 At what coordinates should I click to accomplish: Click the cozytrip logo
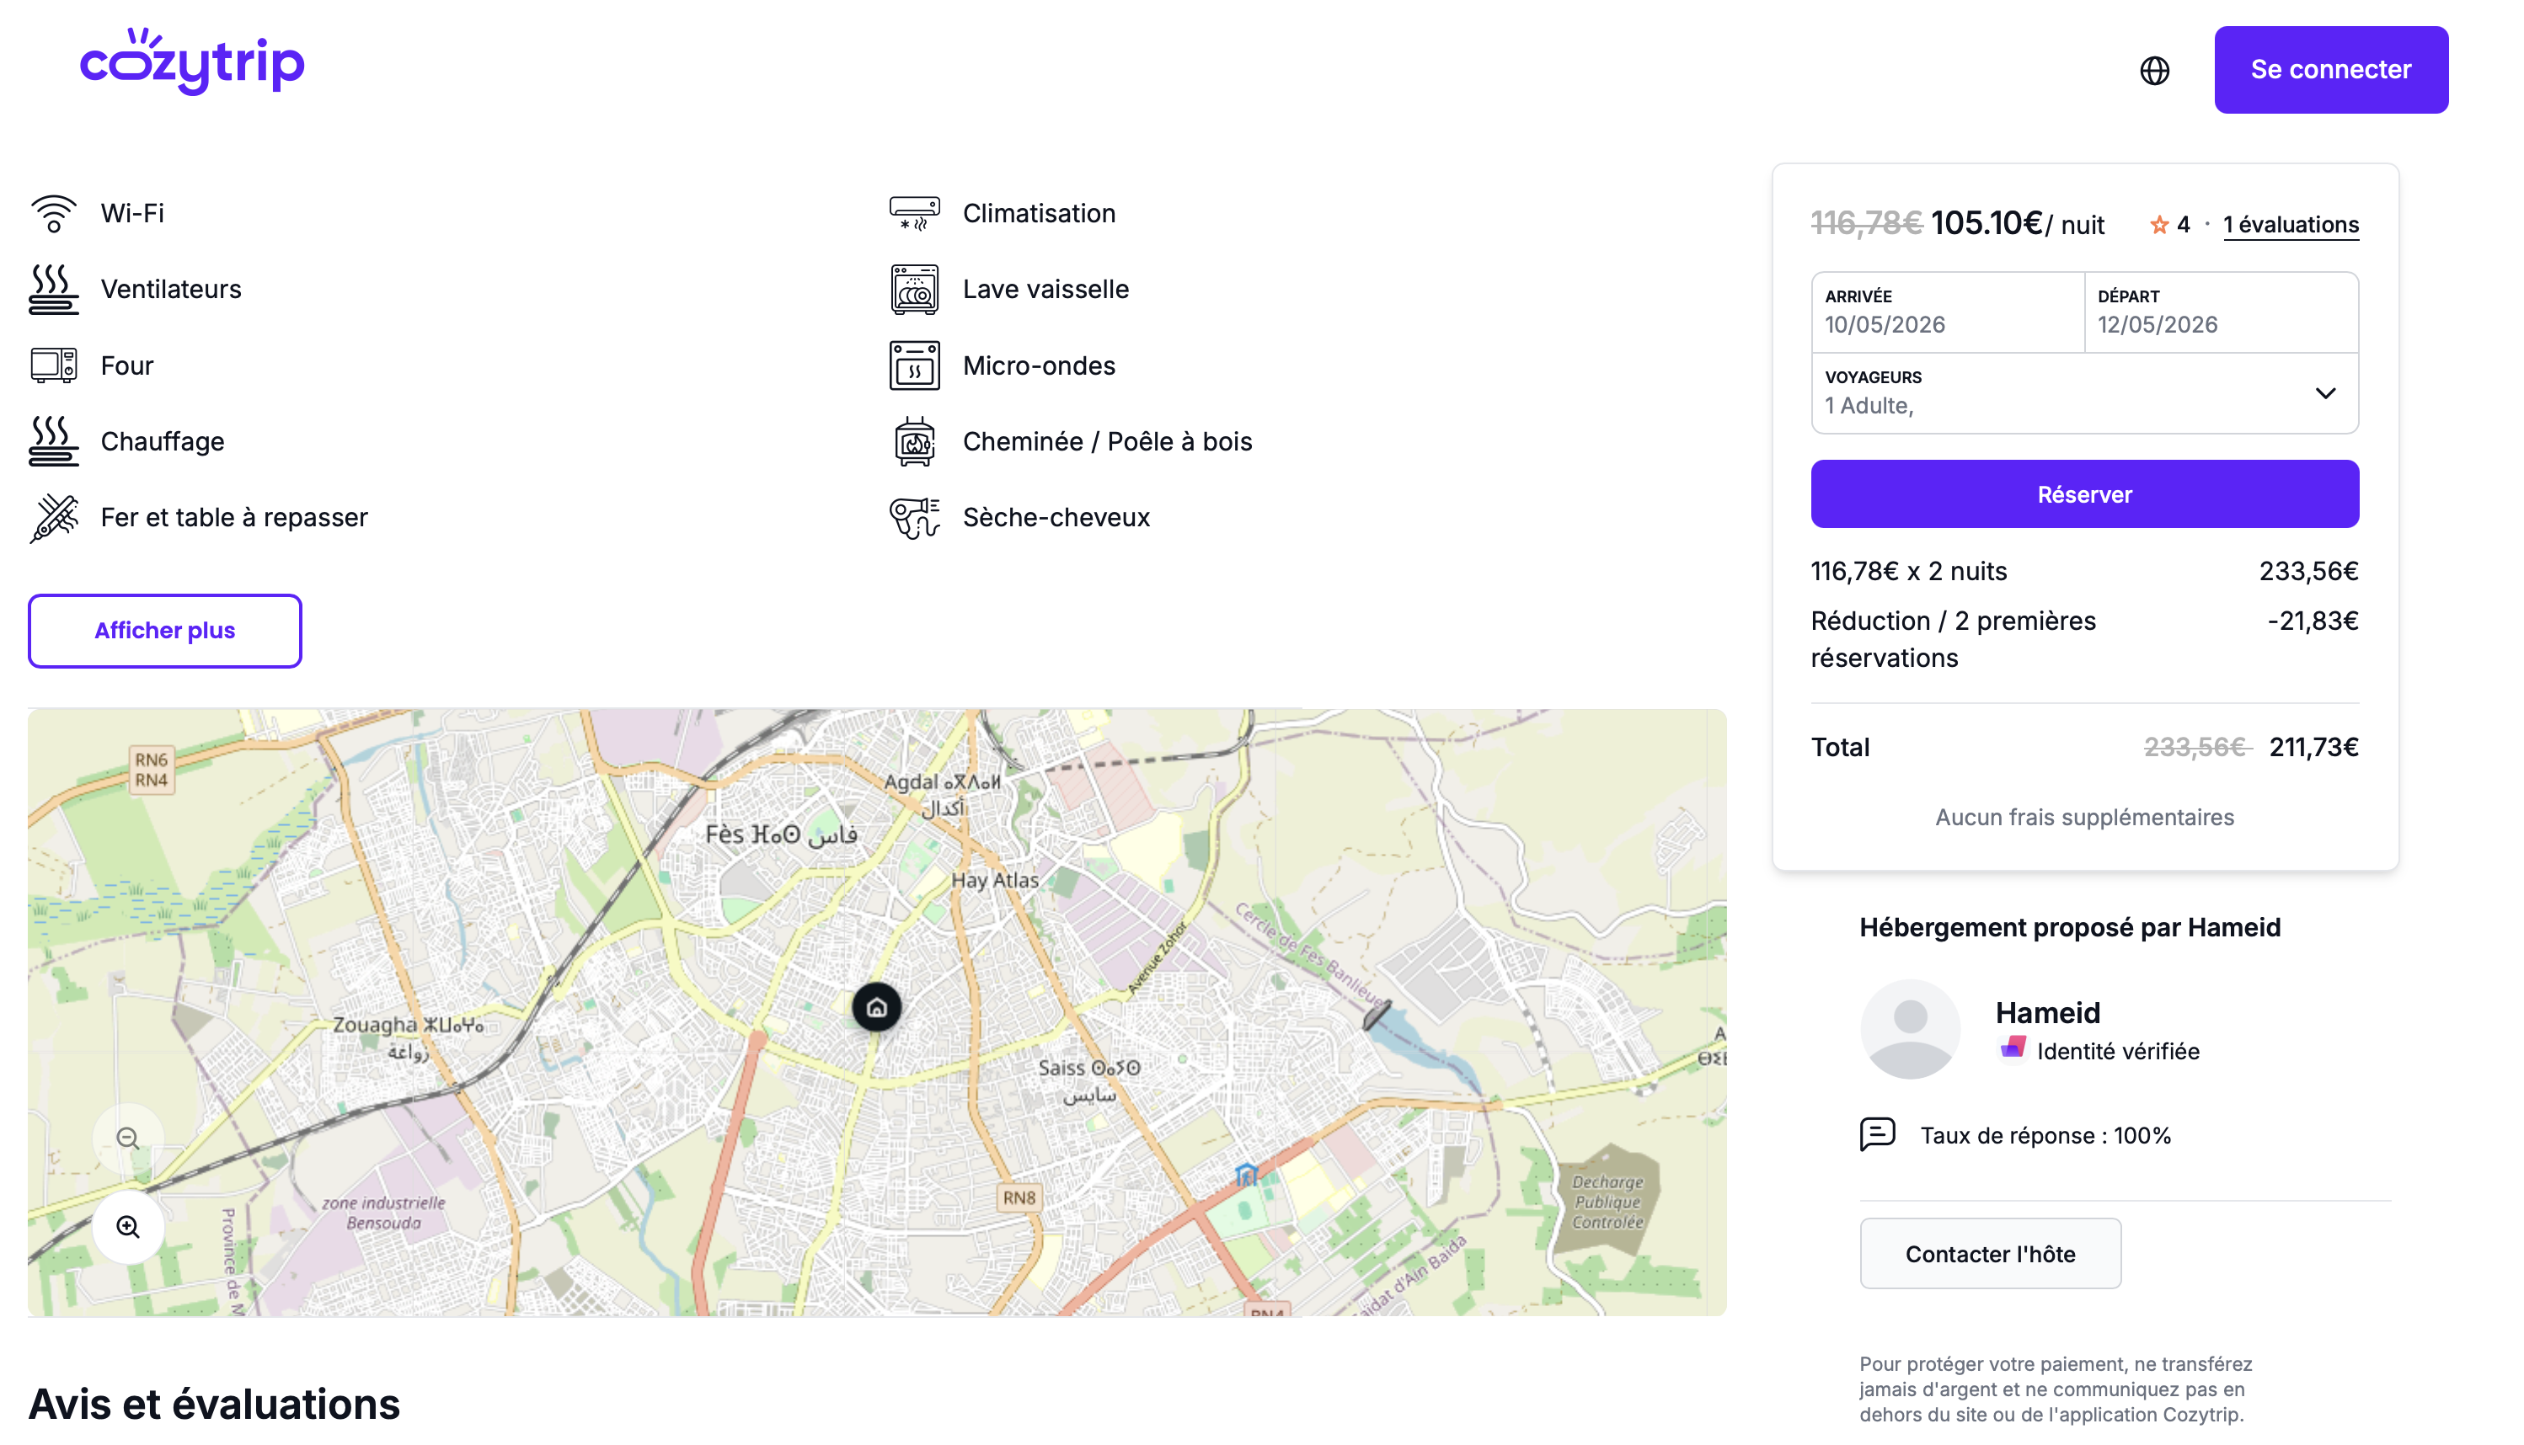tap(191, 61)
